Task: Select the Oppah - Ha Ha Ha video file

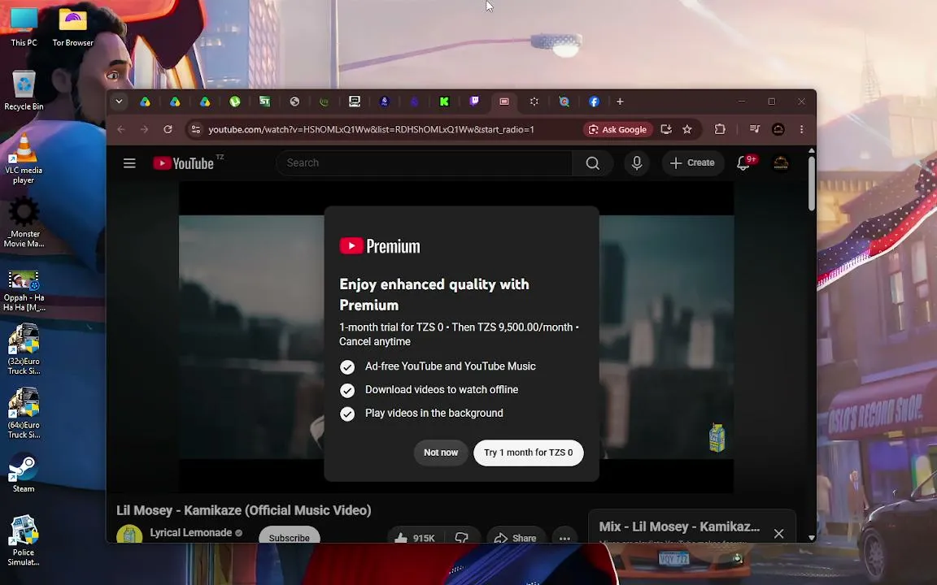Action: tap(24, 292)
